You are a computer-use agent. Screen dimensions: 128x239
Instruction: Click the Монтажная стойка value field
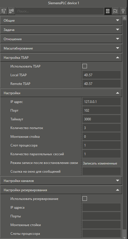coord(102,136)
